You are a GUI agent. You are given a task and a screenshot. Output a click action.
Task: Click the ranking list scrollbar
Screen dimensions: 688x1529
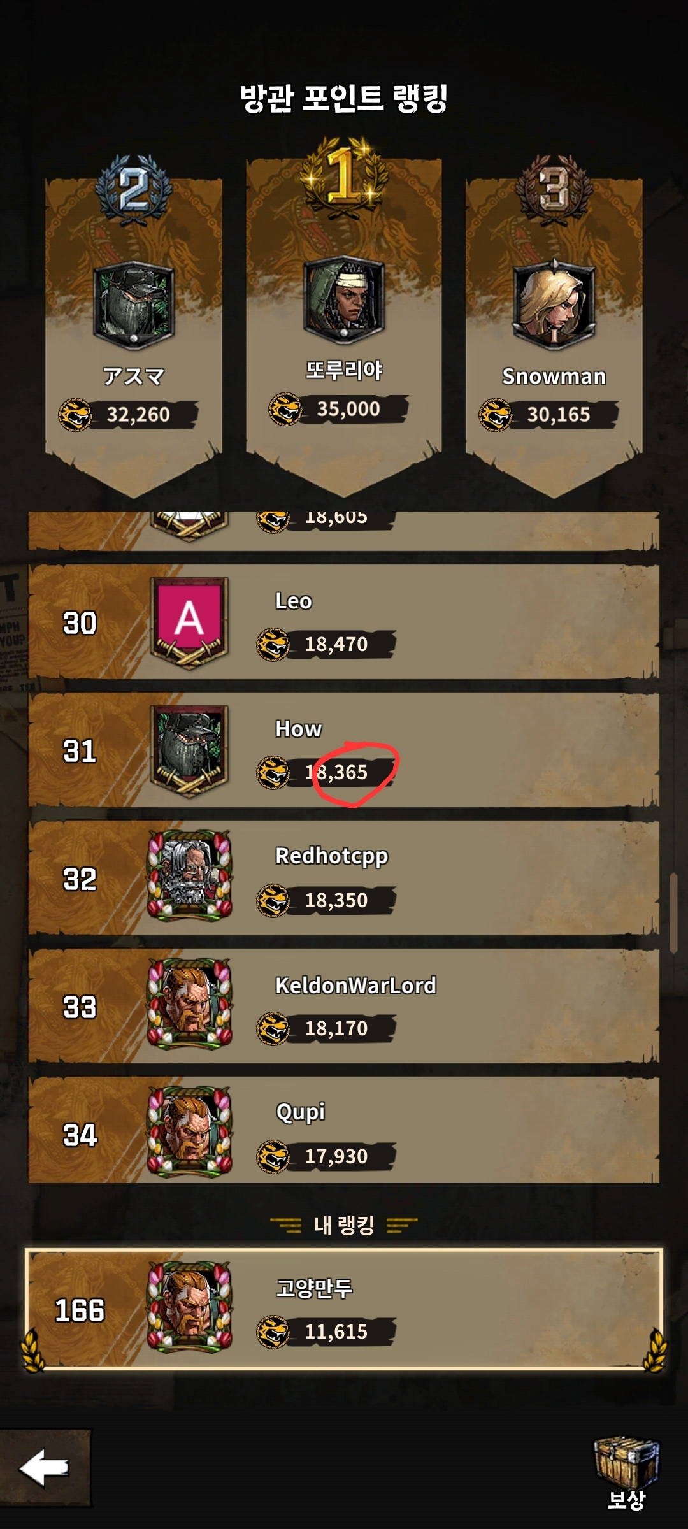(x=673, y=914)
